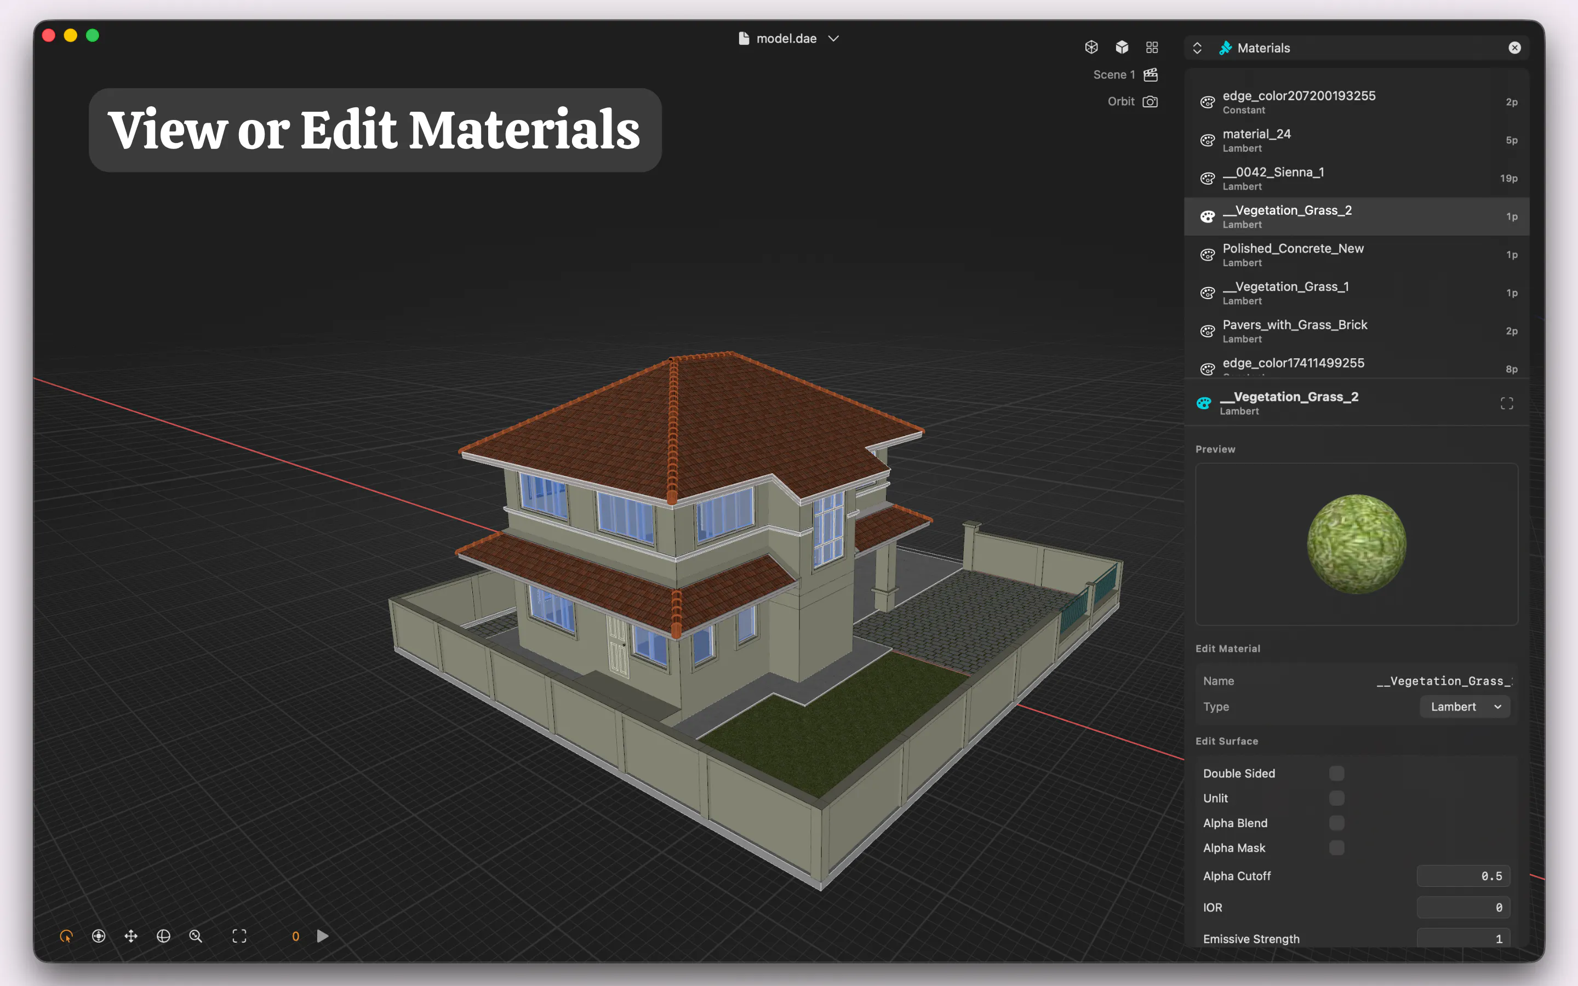
Task: Click the model.dae document icon
Action: click(744, 38)
